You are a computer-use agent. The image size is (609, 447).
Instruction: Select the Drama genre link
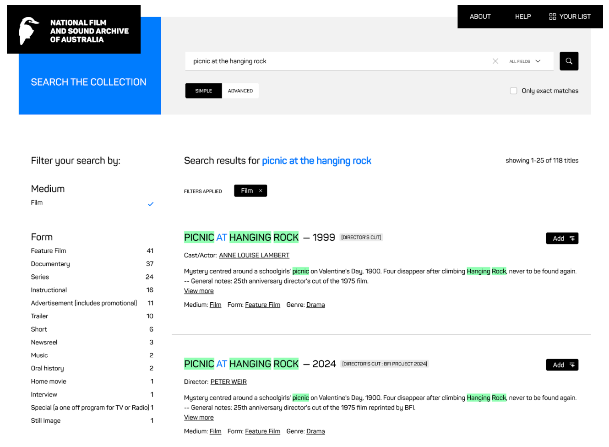pyautogui.click(x=315, y=305)
